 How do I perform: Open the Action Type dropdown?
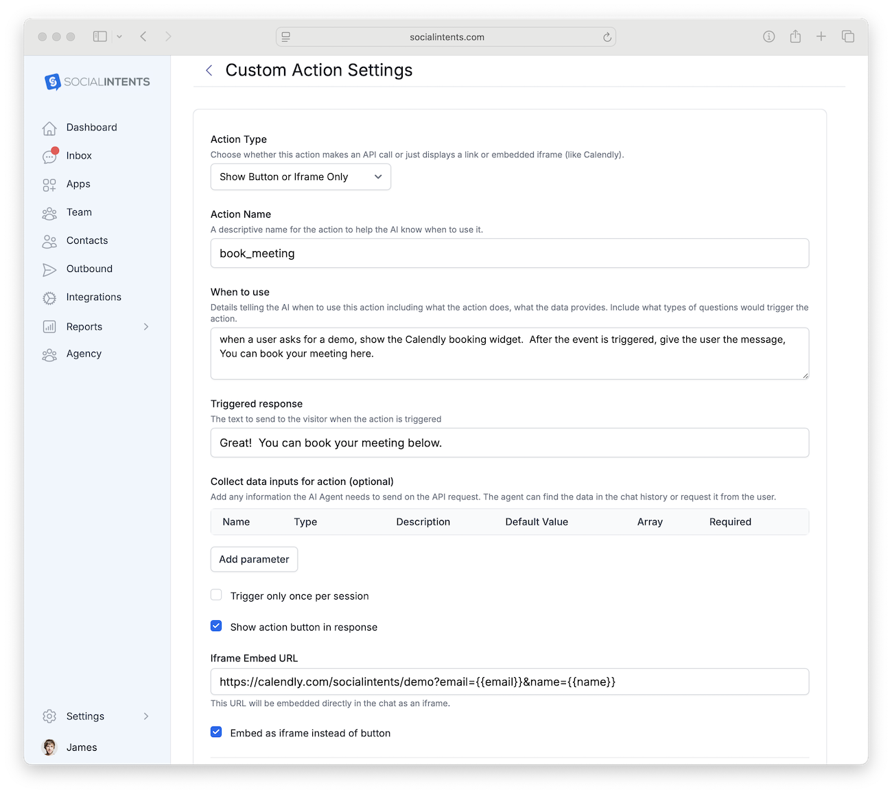[x=301, y=177]
